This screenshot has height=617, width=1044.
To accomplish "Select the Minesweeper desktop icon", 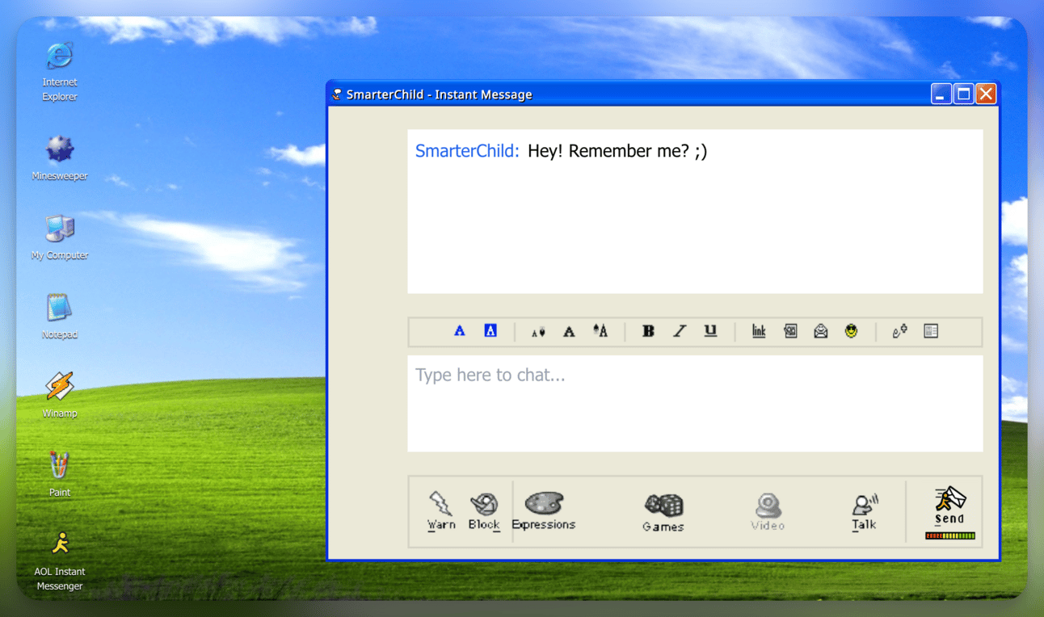I will [60, 158].
